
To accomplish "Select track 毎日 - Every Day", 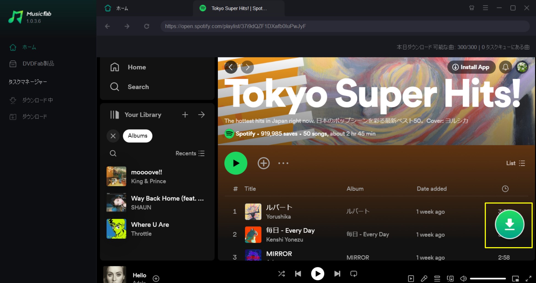I will pyautogui.click(x=290, y=231).
